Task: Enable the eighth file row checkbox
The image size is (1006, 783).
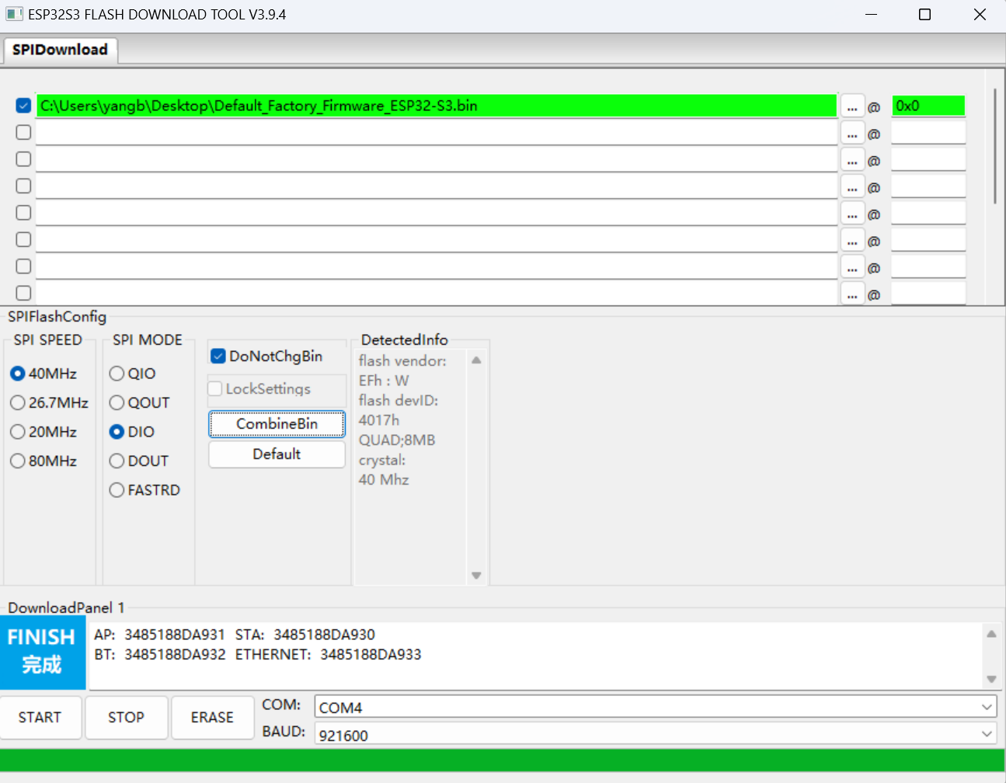Action: [x=24, y=293]
